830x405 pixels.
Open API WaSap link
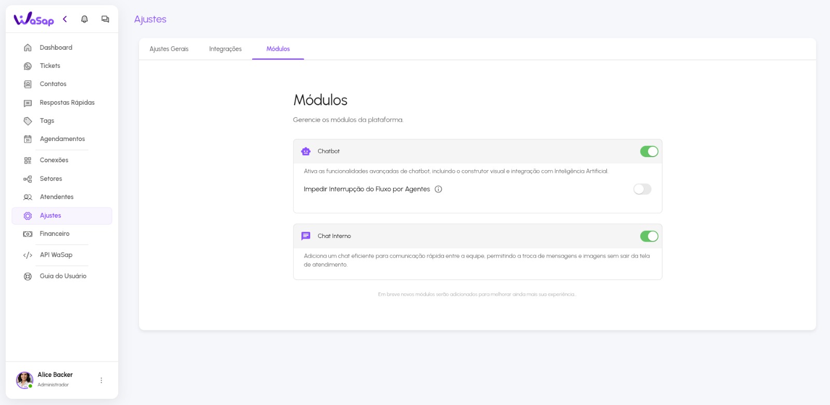(56, 255)
